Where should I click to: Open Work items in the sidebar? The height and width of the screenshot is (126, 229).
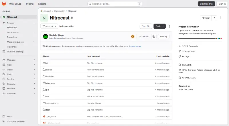tap(13, 32)
